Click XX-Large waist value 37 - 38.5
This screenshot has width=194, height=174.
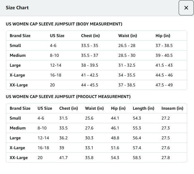pyautogui.click(x=127, y=85)
